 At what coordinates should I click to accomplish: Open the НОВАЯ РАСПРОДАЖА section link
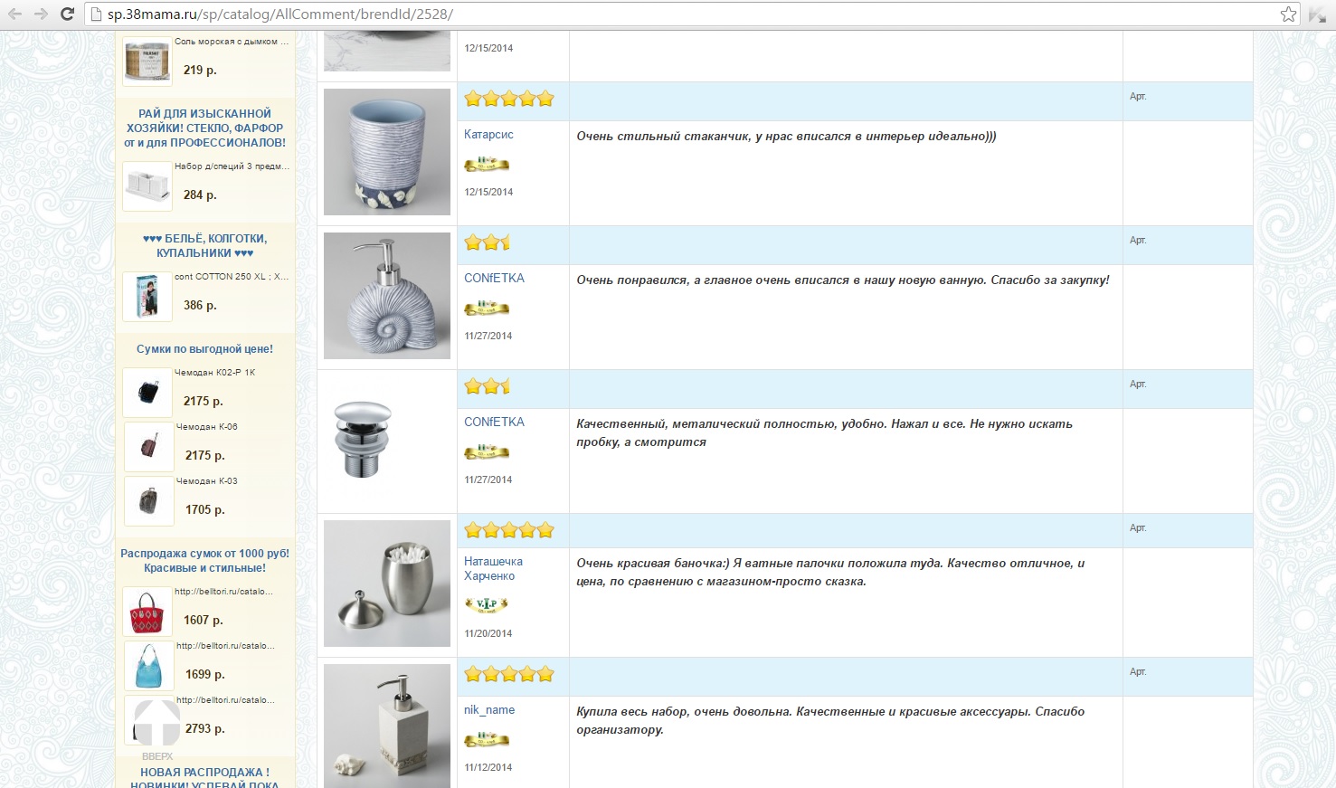coord(204,778)
